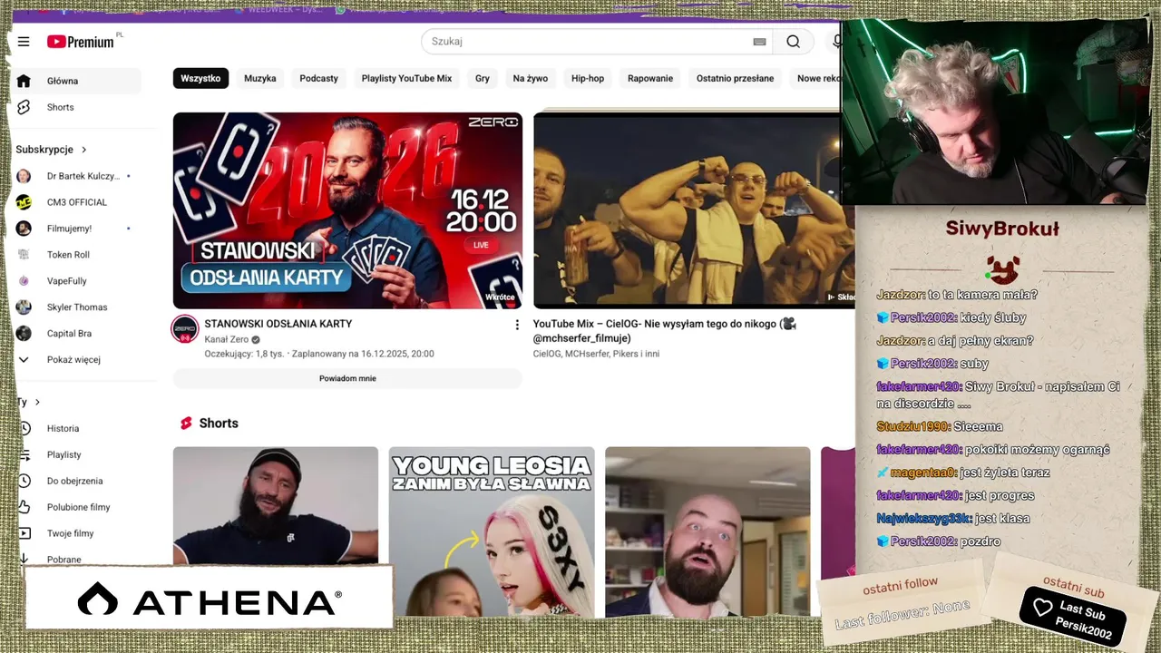Click the streamer webcam feed
Screen dimensions: 1161x653
pyautogui.click(x=995, y=112)
